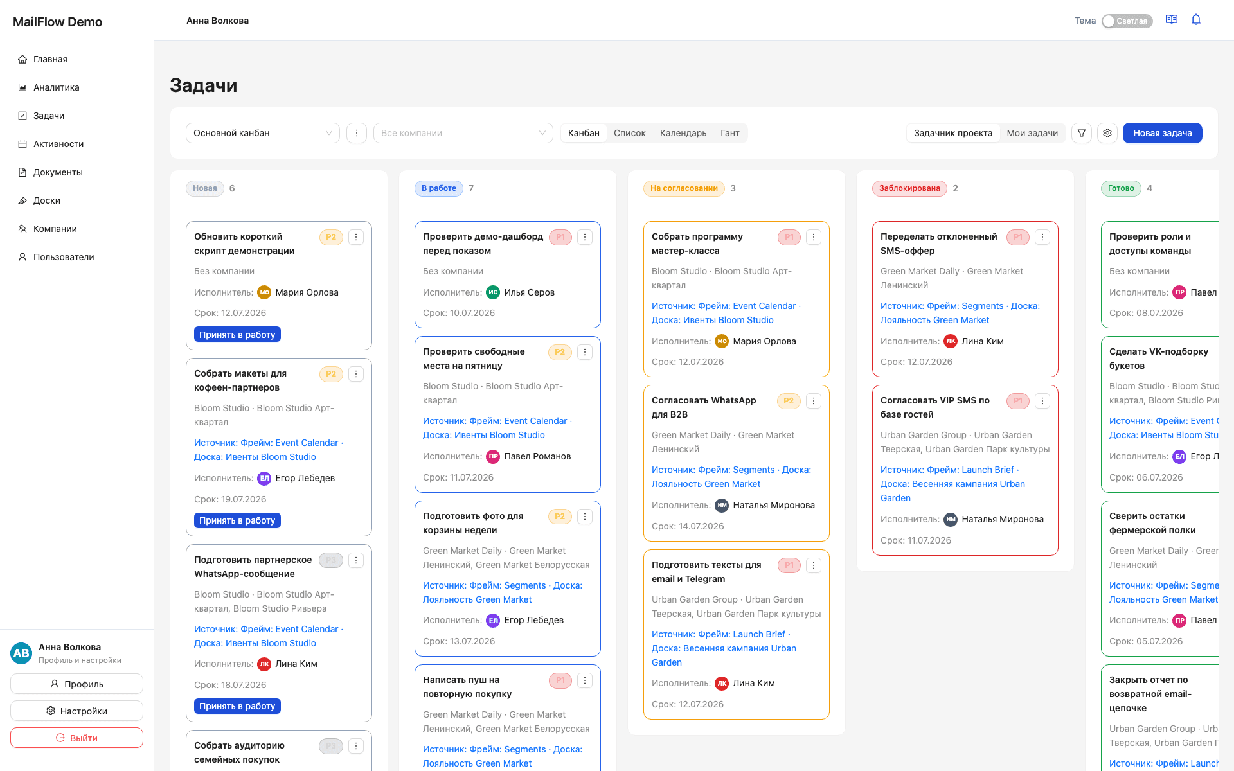
Task: Open the Сверить остатки фермерской полки card
Action: (1159, 578)
